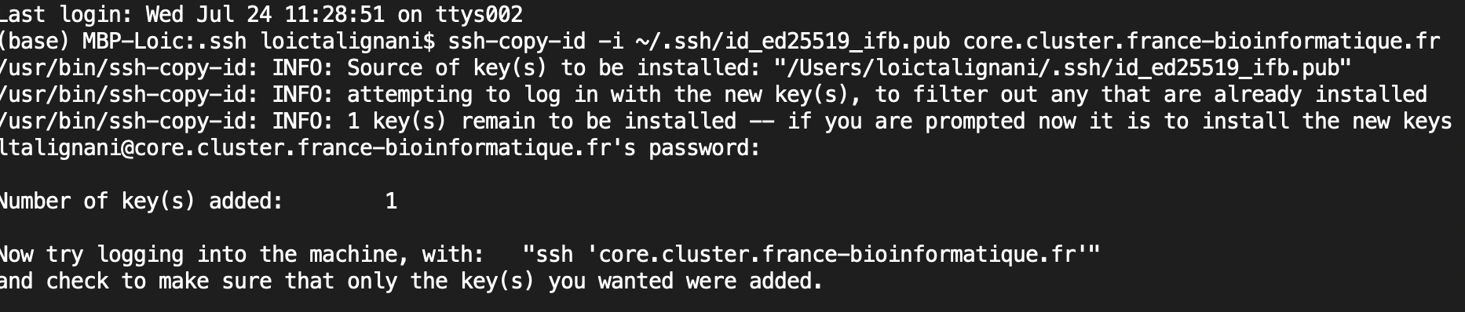Click 'loictalignani$' username in prompt
This screenshot has width=1465, height=312.
coord(348,41)
